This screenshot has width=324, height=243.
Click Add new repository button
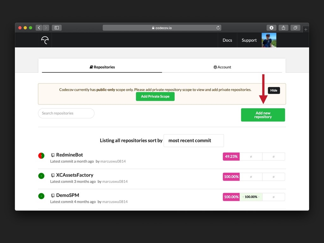point(263,115)
